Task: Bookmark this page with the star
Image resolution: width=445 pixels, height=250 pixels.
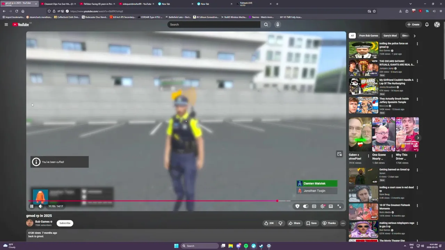Action: (374, 11)
